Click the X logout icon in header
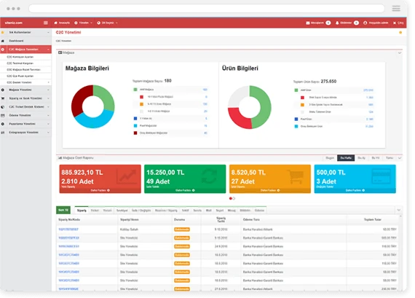This screenshot has width=415, height=298. pos(395,23)
